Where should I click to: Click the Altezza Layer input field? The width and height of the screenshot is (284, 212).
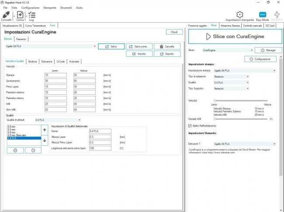100,137
